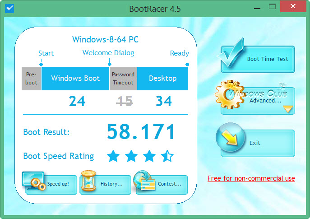The image size is (310, 219).
Task: Click the struck-out Password Timeout value 15
Action: coord(125,101)
